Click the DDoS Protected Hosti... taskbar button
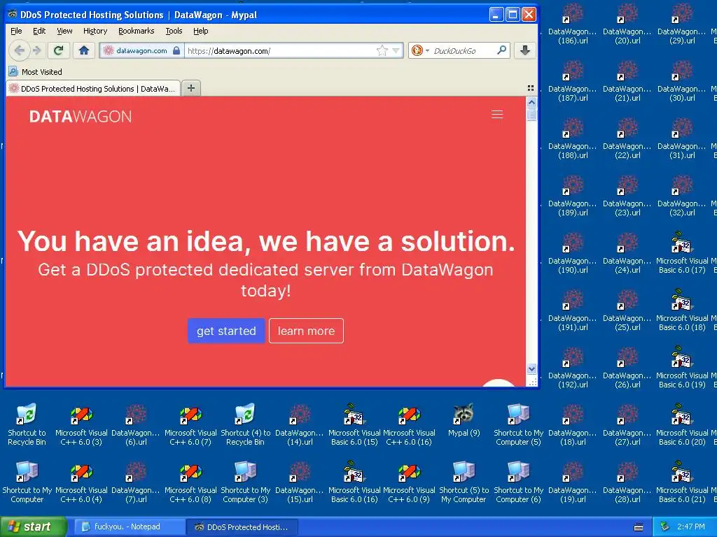This screenshot has width=717, height=537. pos(242,527)
